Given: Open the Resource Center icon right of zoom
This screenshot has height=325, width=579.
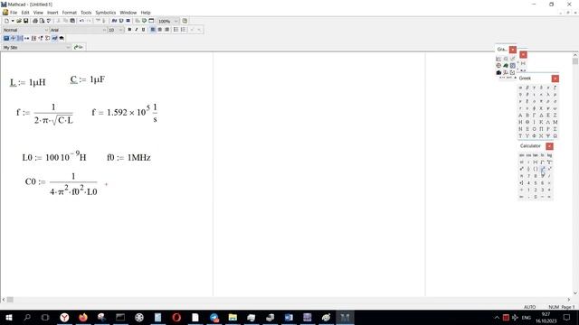Looking at the screenshot, I should click(x=185, y=21).
